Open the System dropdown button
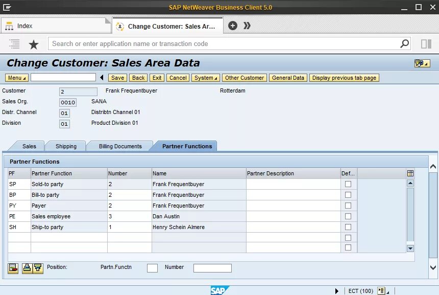This screenshot has width=439, height=295. [x=206, y=78]
